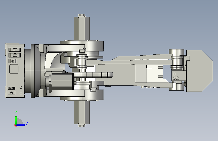Select the hex bolt head at the top of the vertical shaft
The height and width of the screenshot is (141, 218).
pyautogui.click(x=82, y=15)
